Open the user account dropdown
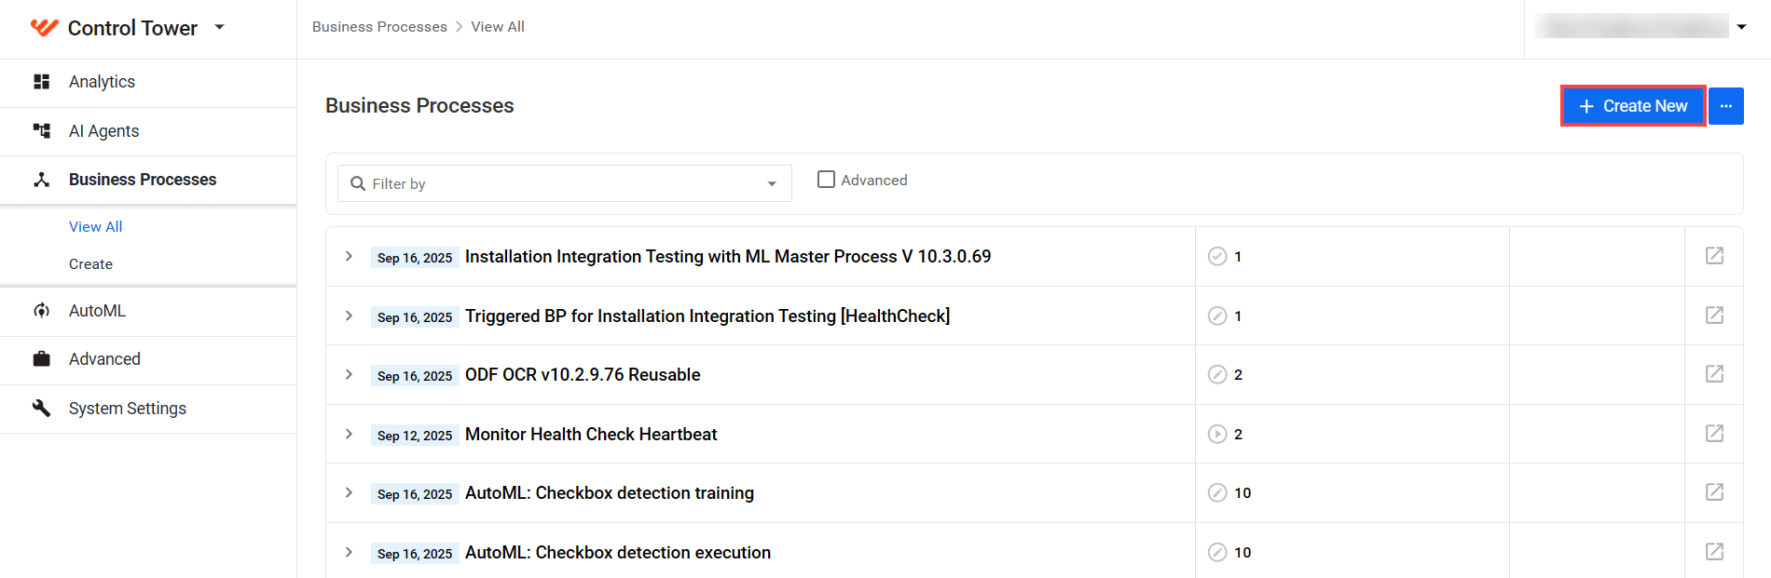This screenshot has height=578, width=1771. click(x=1741, y=27)
